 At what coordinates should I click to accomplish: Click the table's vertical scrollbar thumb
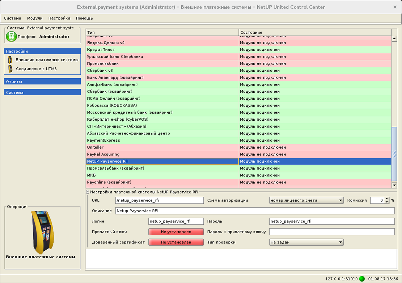394,154
